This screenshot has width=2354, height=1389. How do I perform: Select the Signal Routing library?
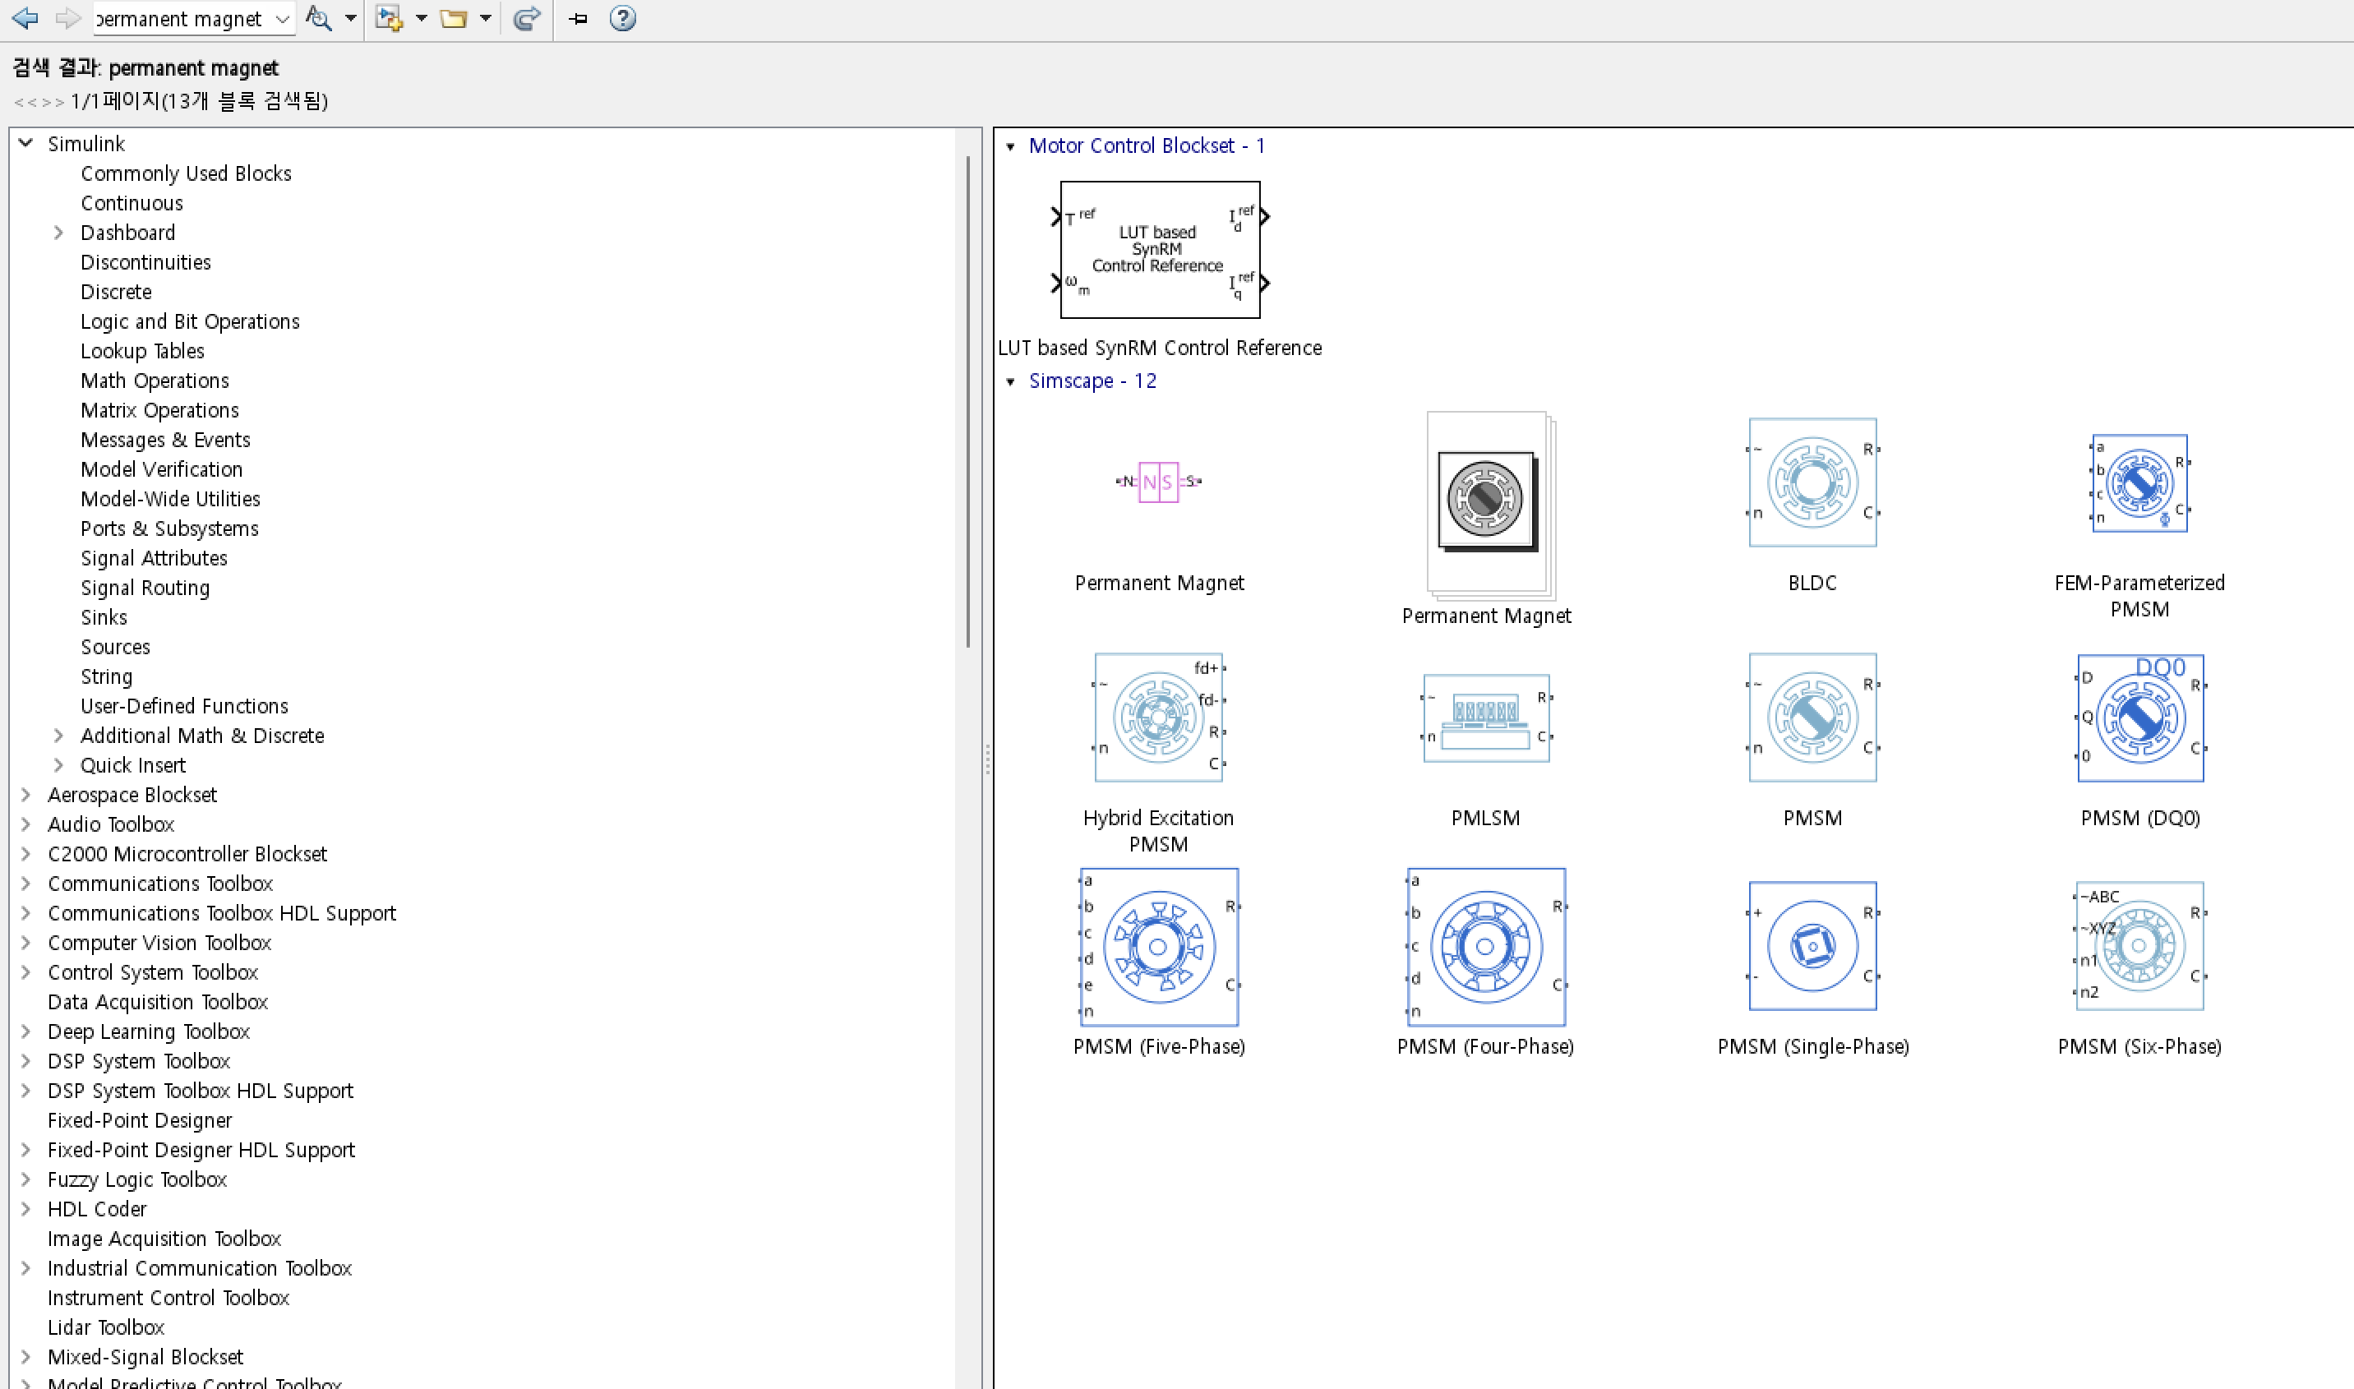pos(145,588)
